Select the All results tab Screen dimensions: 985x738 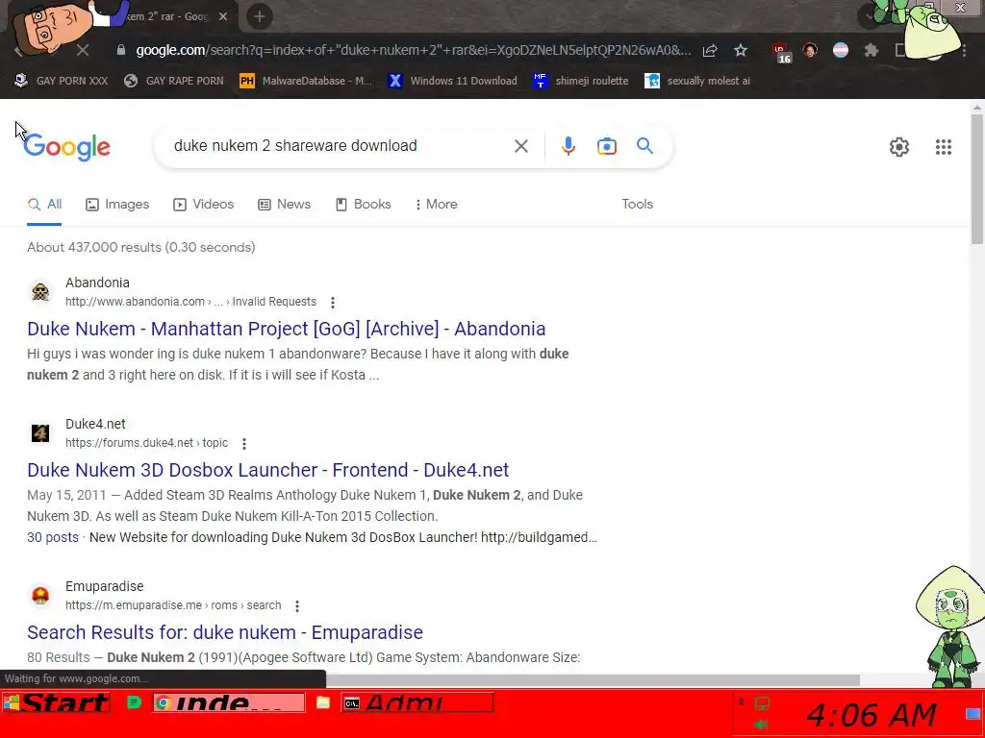point(44,205)
